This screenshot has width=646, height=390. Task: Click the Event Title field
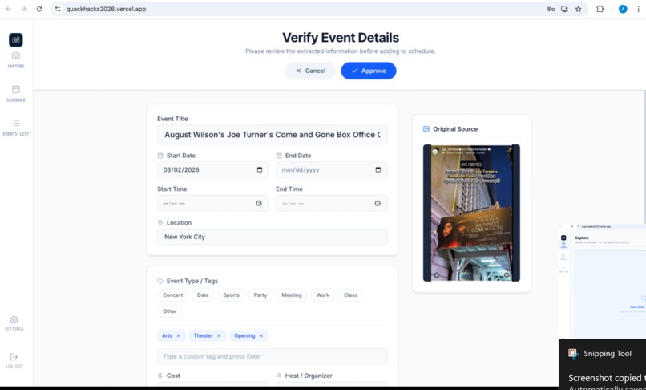[273, 135]
